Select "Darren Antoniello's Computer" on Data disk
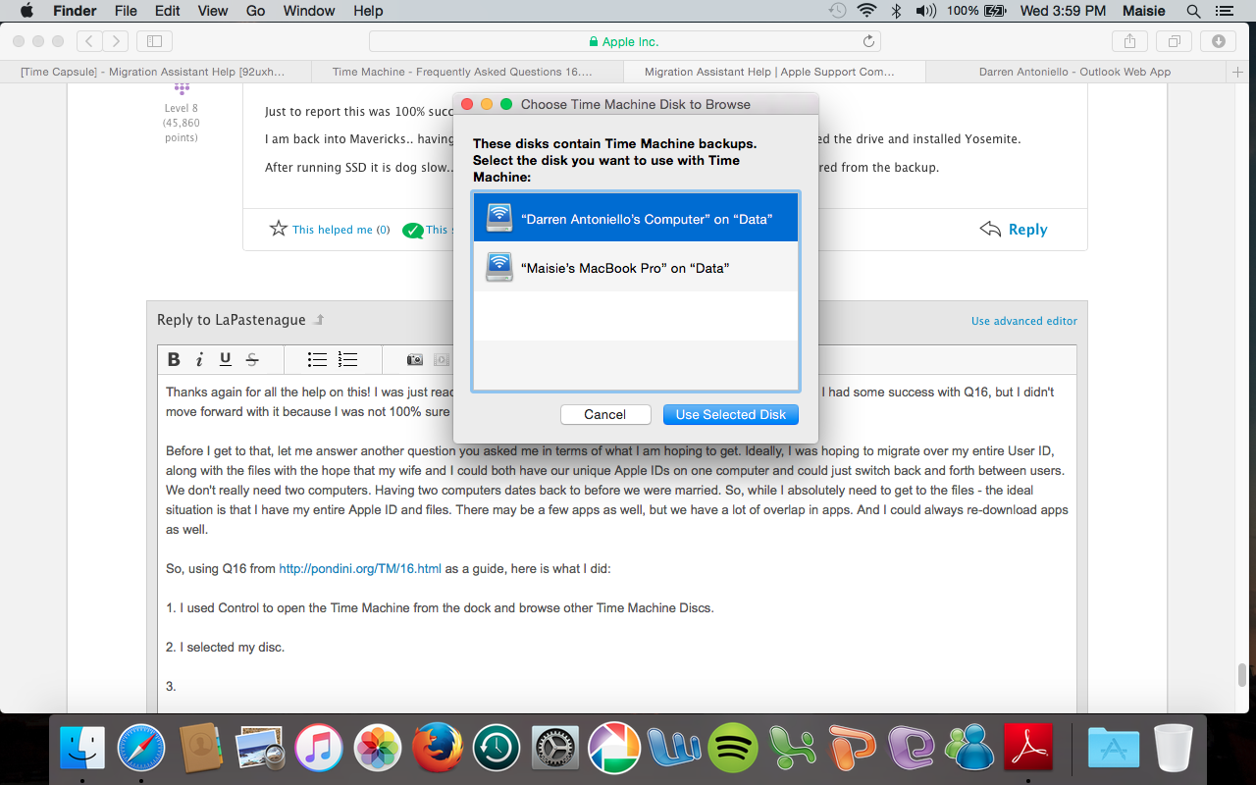The width and height of the screenshot is (1256, 785). pyautogui.click(x=636, y=218)
